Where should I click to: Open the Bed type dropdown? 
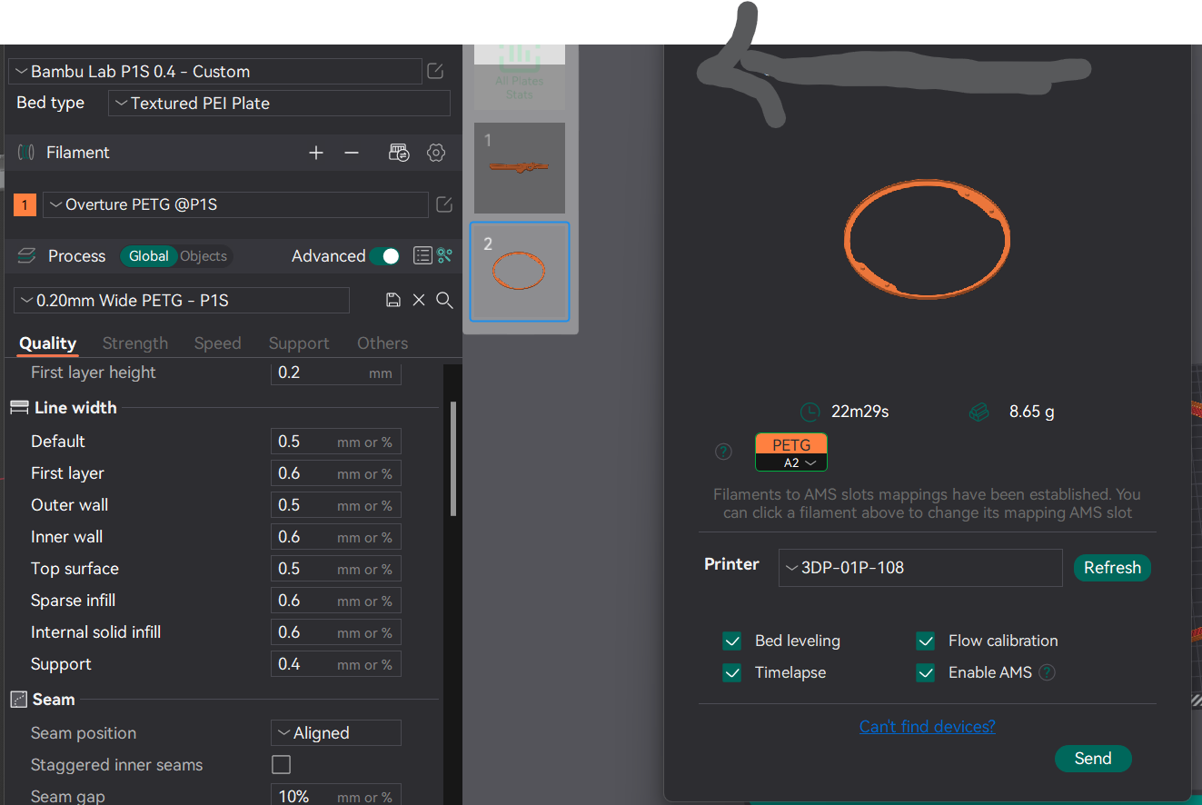[279, 103]
